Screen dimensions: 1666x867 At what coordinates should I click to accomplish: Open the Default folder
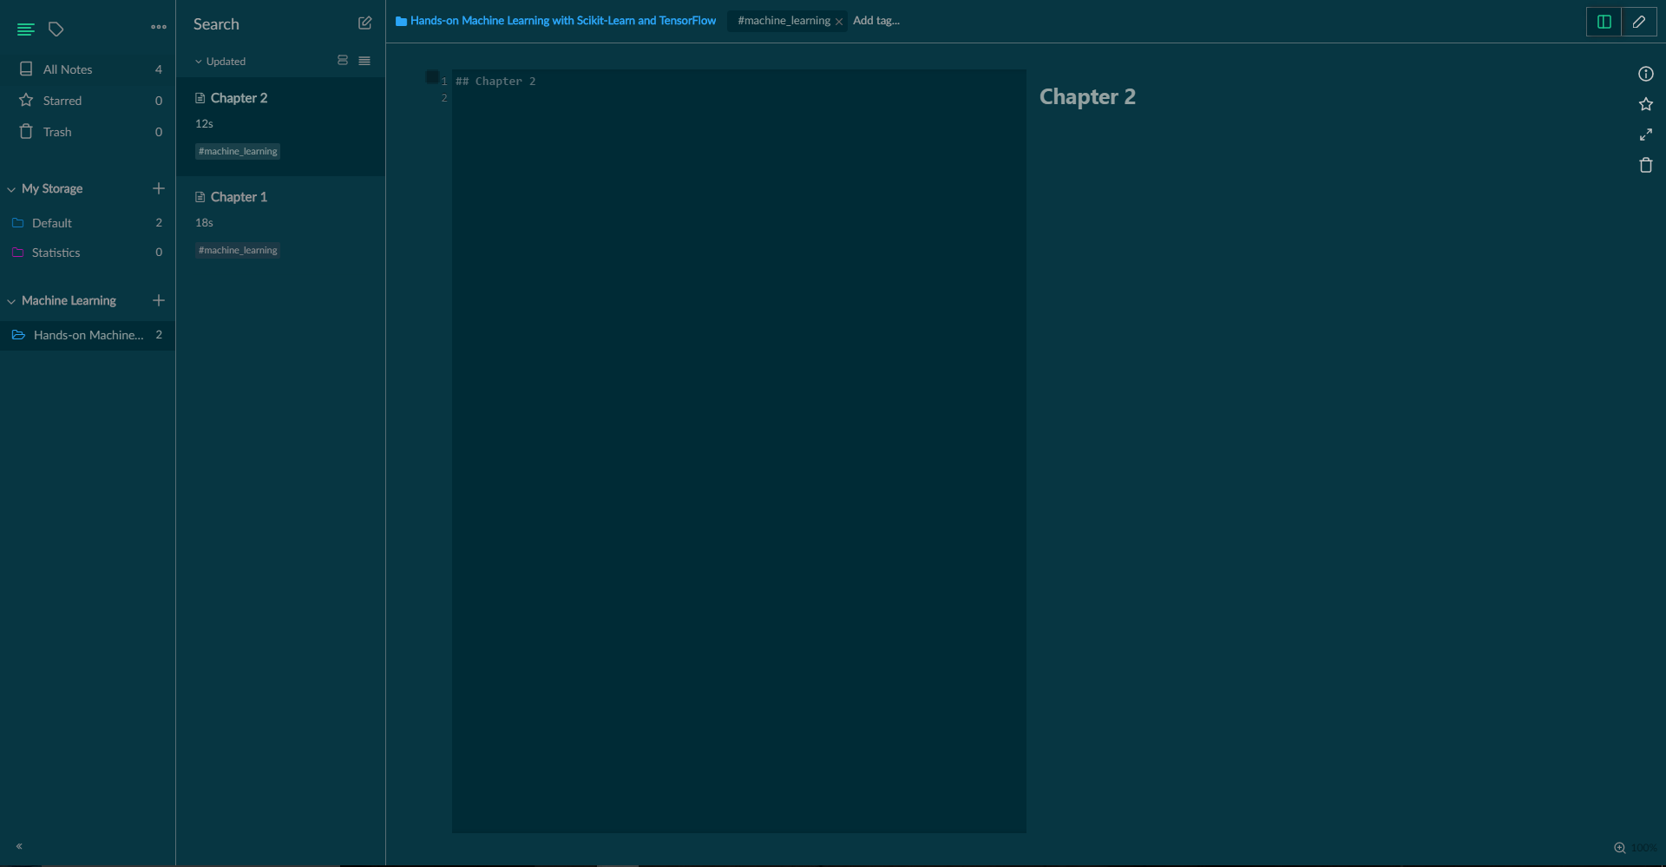[88, 223]
